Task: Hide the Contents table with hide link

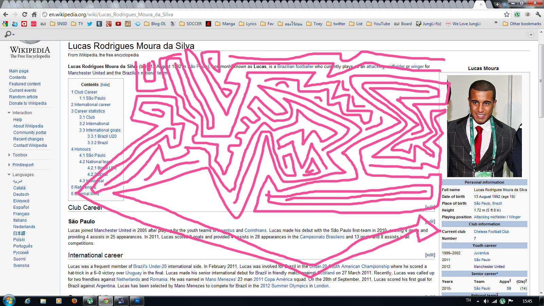Action: coord(105,85)
